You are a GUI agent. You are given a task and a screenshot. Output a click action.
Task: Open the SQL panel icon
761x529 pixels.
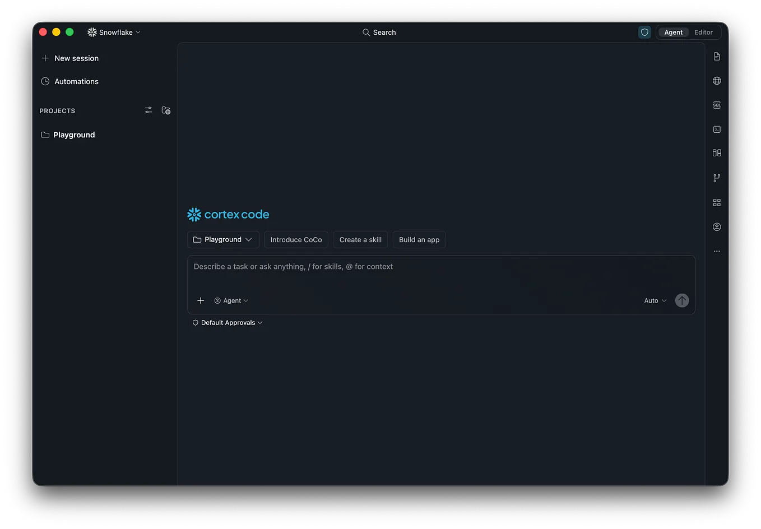pos(717,105)
